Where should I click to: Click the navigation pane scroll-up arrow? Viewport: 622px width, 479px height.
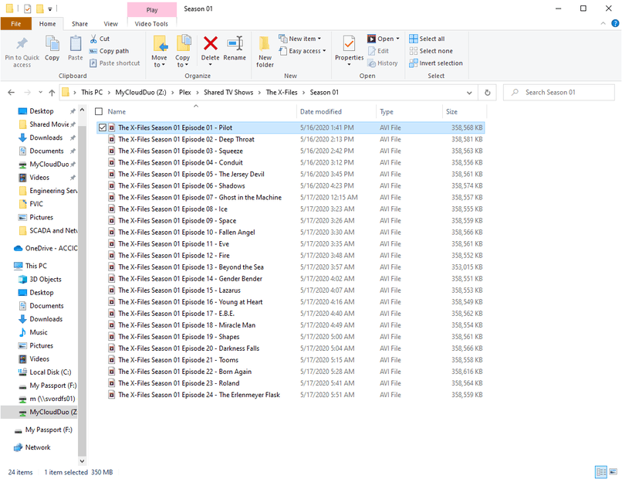pos(82,110)
